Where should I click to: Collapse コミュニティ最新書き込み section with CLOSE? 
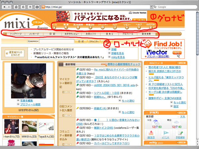tap(67, 144)
